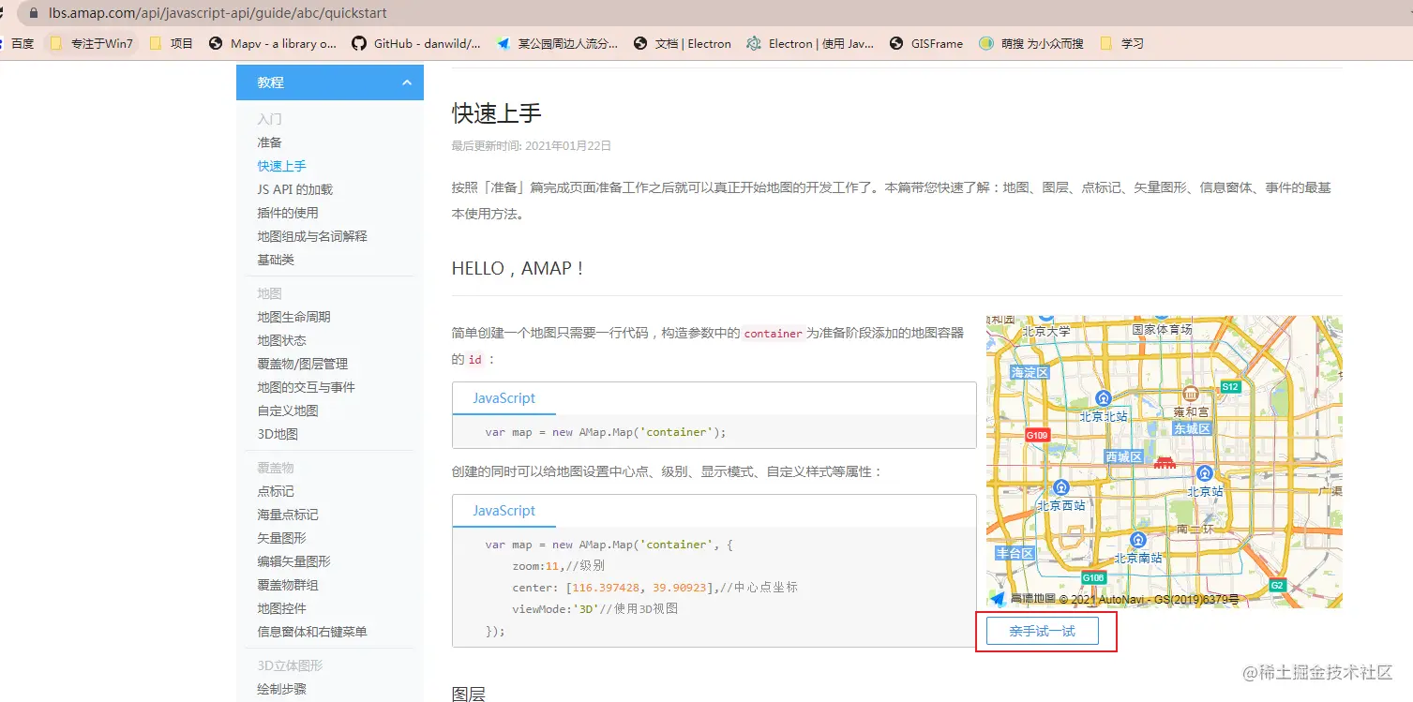
Task: Click the site security lock icon
Action: 34,13
